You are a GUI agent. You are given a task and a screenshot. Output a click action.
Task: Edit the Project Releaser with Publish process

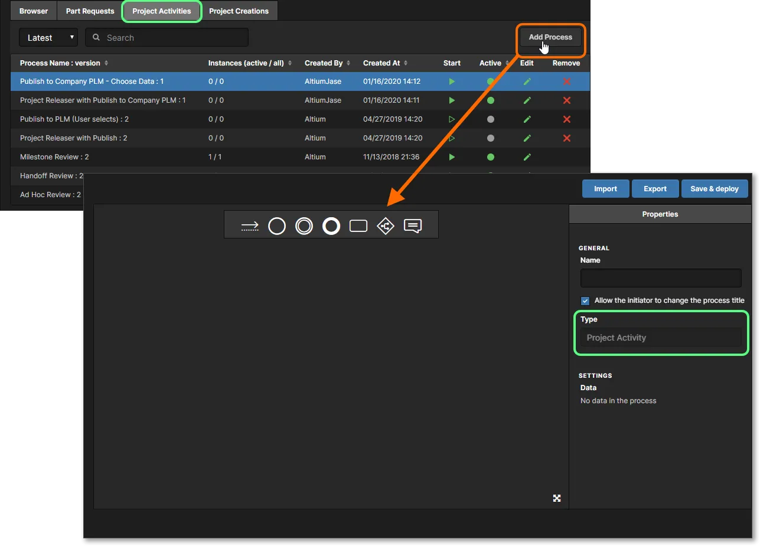(x=527, y=138)
